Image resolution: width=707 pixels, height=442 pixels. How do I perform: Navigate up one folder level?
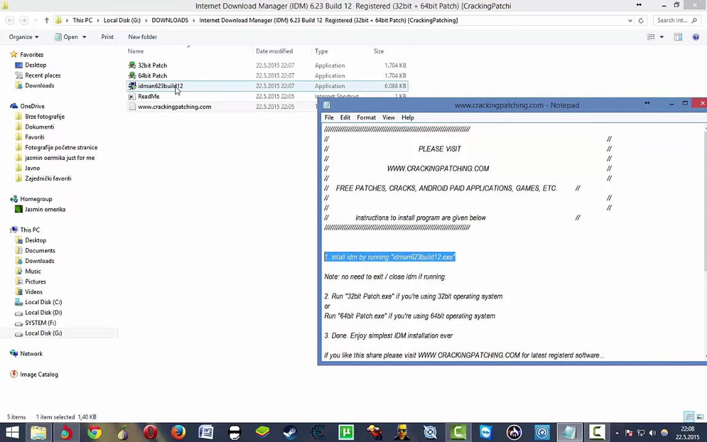pyautogui.click(x=47, y=20)
